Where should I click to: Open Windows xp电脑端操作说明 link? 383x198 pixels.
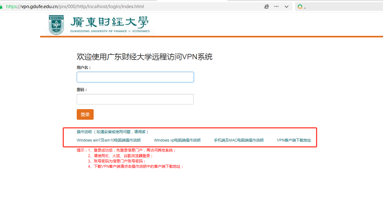pyautogui.click(x=177, y=140)
